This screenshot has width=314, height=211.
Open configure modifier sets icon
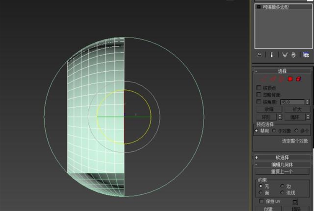(x=306, y=55)
